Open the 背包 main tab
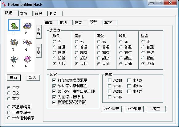Viewport: 179px width, 127px height. pyautogui.click(x=40, y=13)
